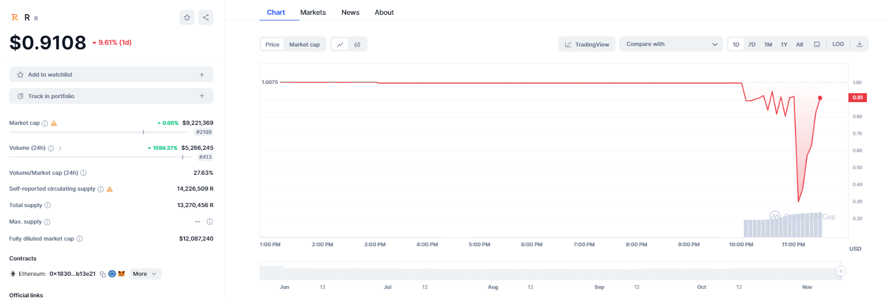886x299 pixels.
Task: Copy the Ethereum contract address
Action: pos(103,274)
